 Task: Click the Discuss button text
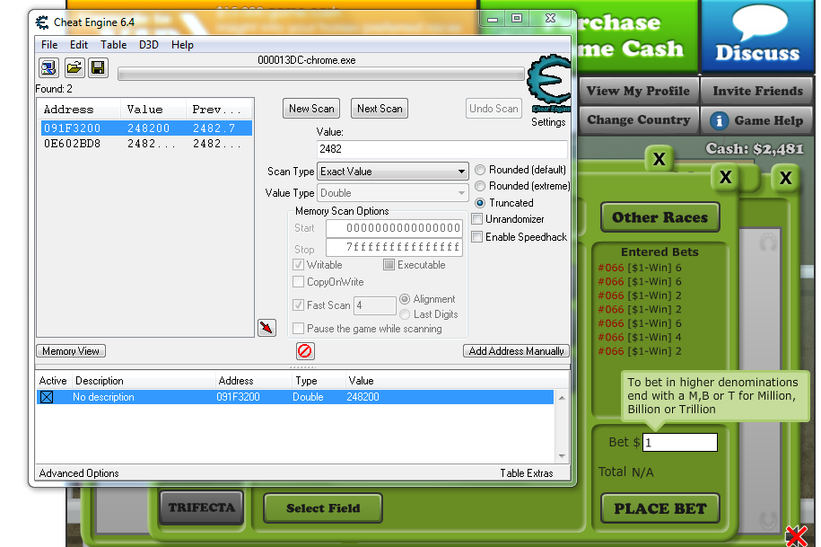pyautogui.click(x=757, y=53)
